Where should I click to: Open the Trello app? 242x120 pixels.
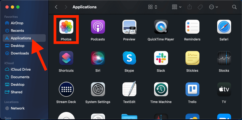[x=192, y=89]
